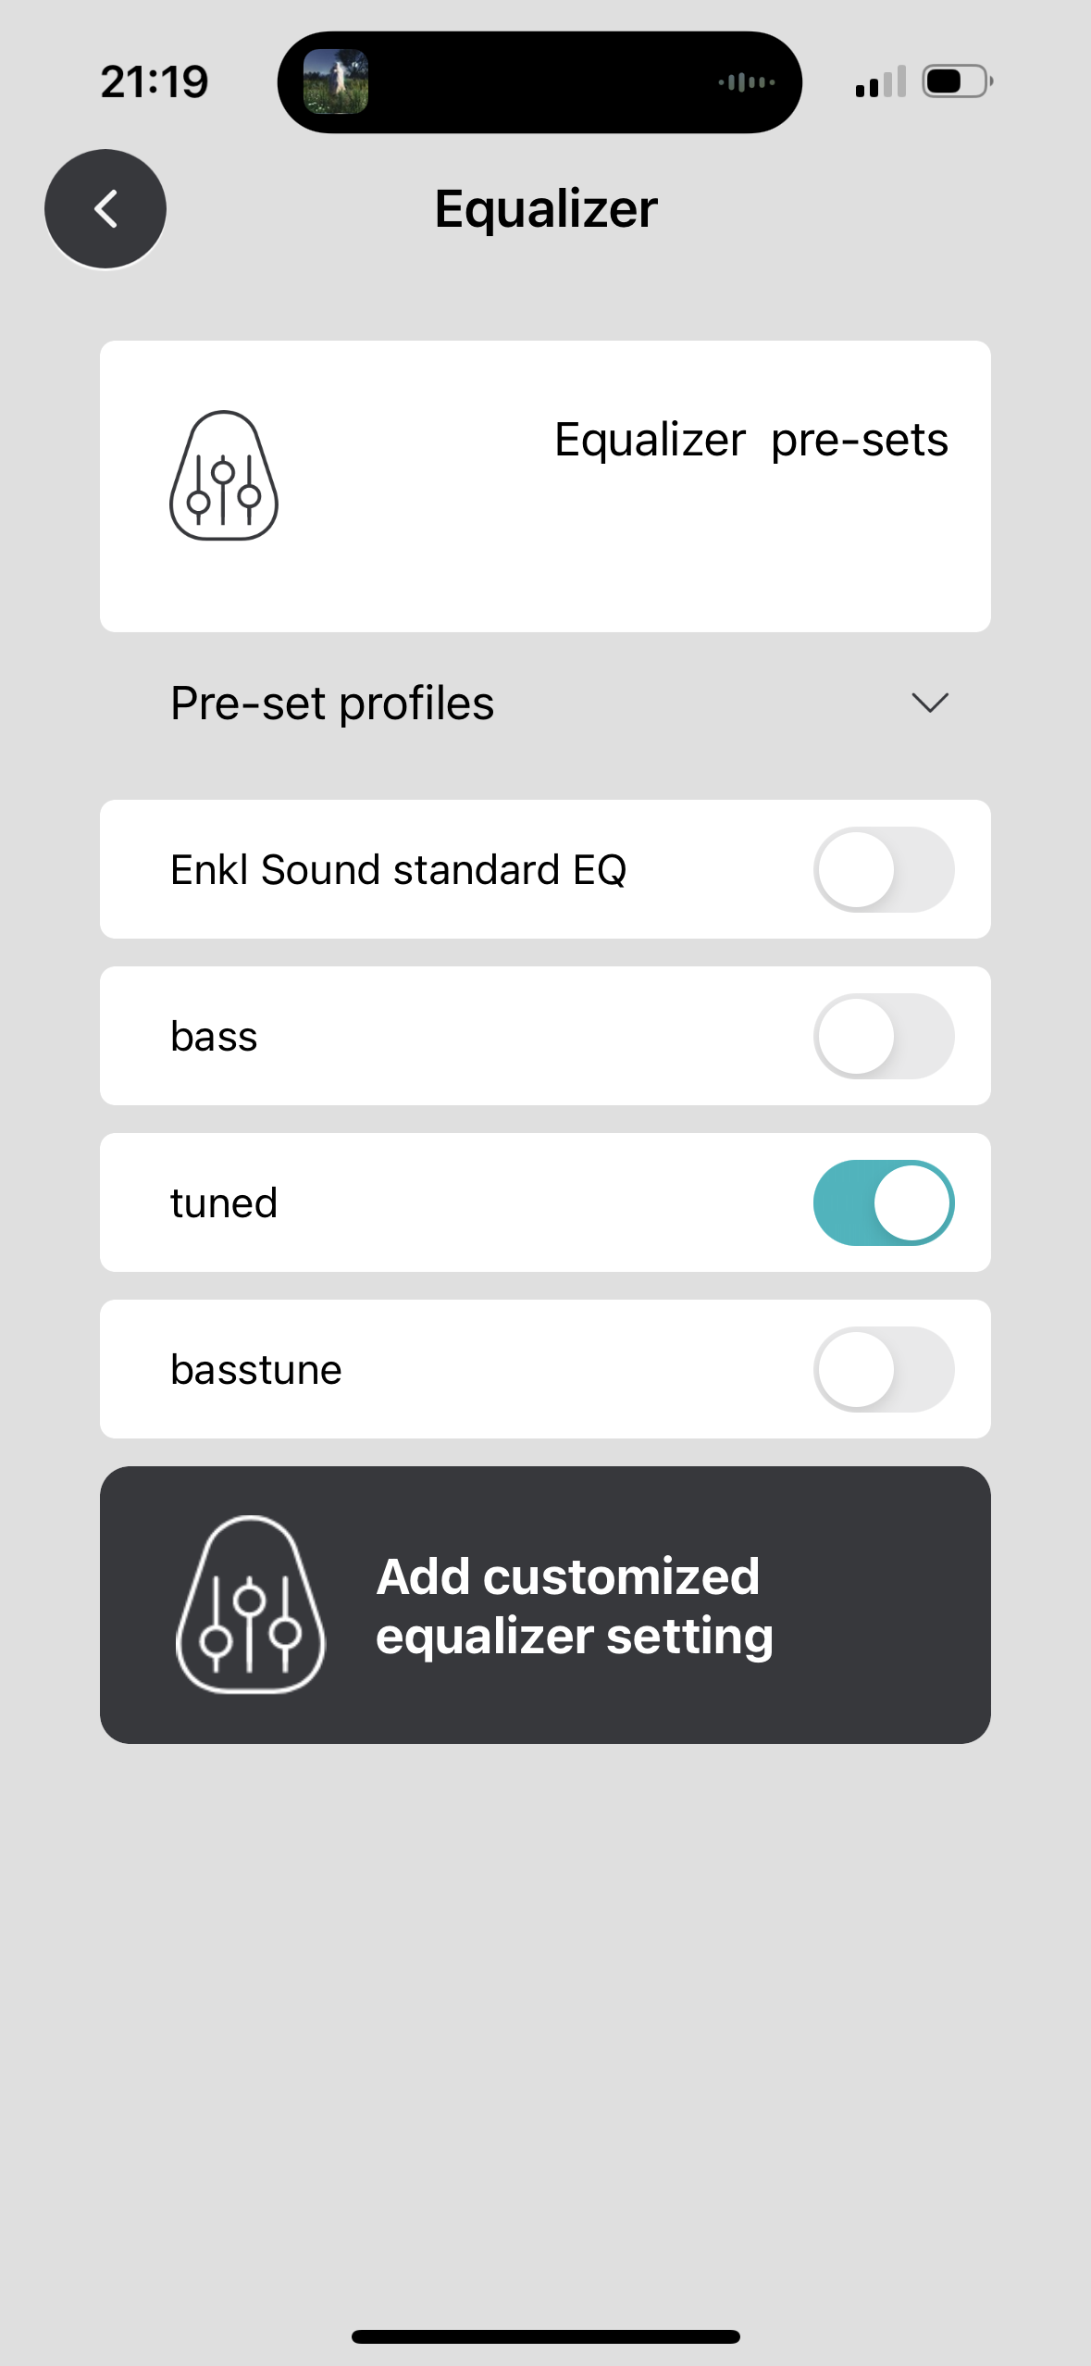Tap the equalizer pre-sets sliders icon
The height and width of the screenshot is (2366, 1091).
point(224,476)
